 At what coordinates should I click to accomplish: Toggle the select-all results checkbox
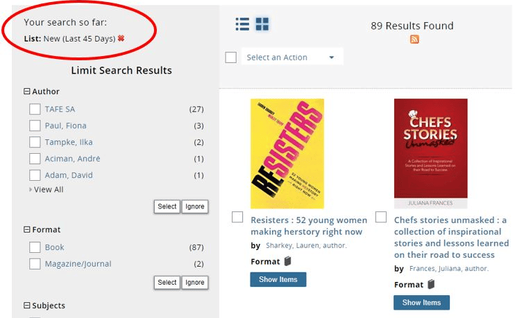coord(231,58)
